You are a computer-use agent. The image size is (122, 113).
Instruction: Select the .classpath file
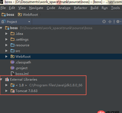[23, 62]
